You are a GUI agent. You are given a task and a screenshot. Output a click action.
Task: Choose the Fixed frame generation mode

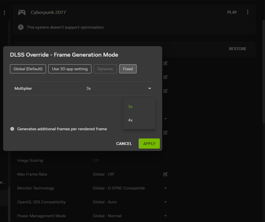pos(128,69)
